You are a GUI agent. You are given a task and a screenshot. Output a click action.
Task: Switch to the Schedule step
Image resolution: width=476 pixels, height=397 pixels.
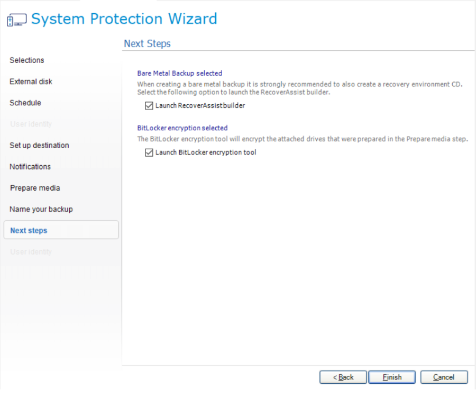[x=25, y=103]
